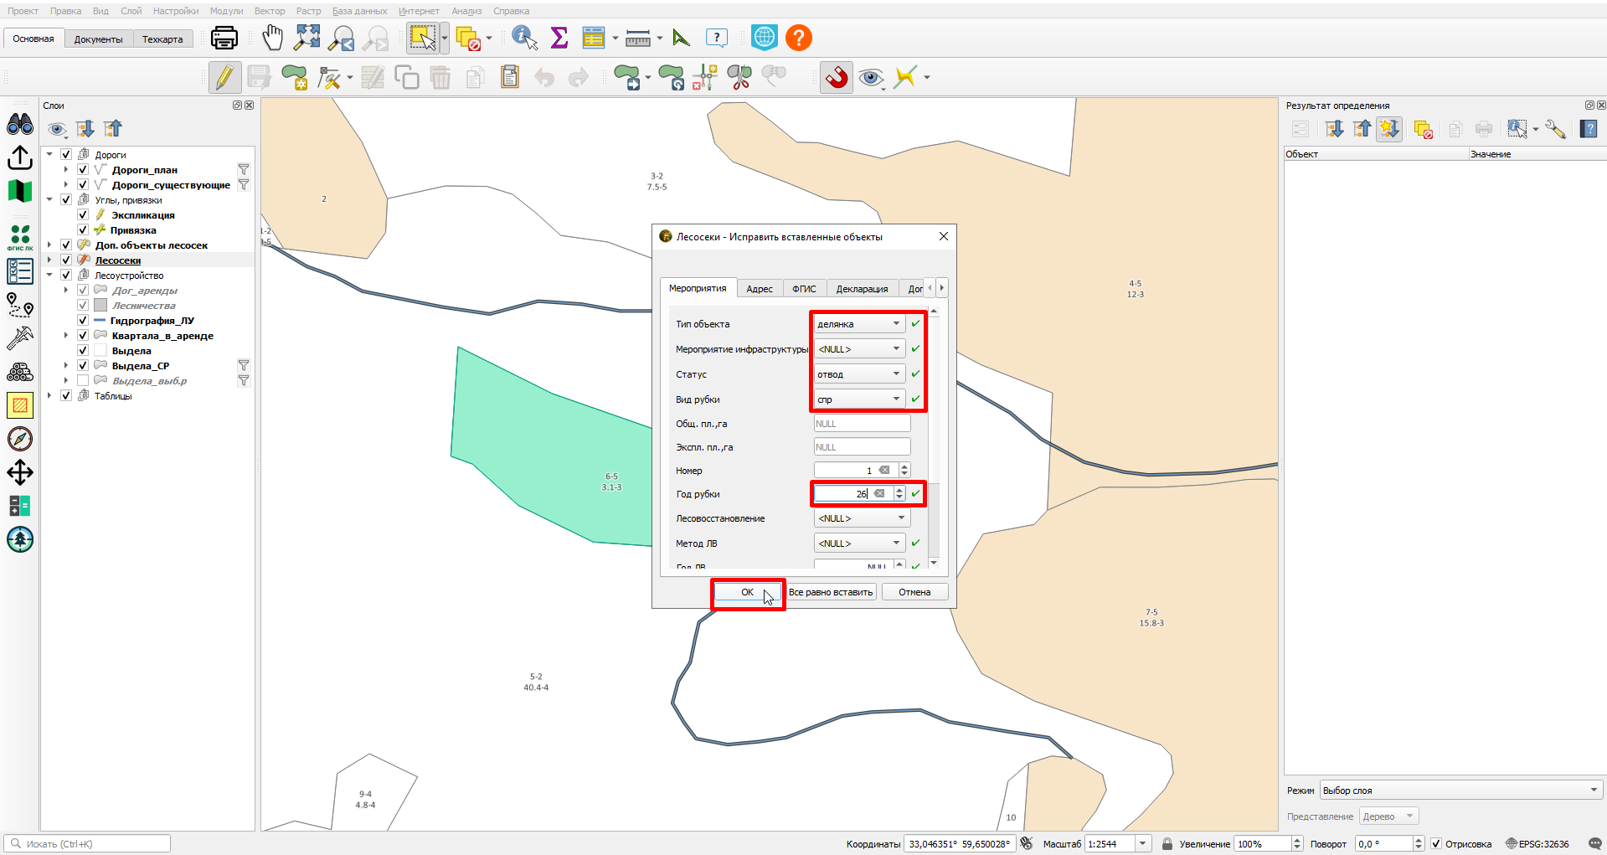This screenshot has width=1607, height=855.
Task: Click the orange help question icon
Action: (799, 38)
